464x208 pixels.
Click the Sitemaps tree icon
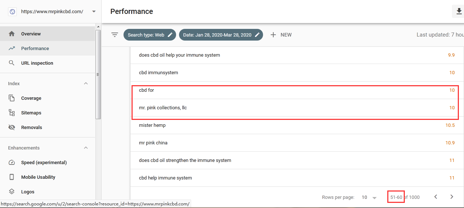pyautogui.click(x=12, y=113)
